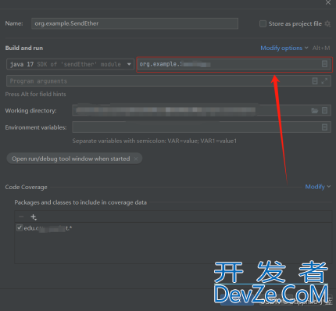This screenshot has height=311, width=336.
Task: Remove Open run/debug tool window option
Action: (136, 159)
